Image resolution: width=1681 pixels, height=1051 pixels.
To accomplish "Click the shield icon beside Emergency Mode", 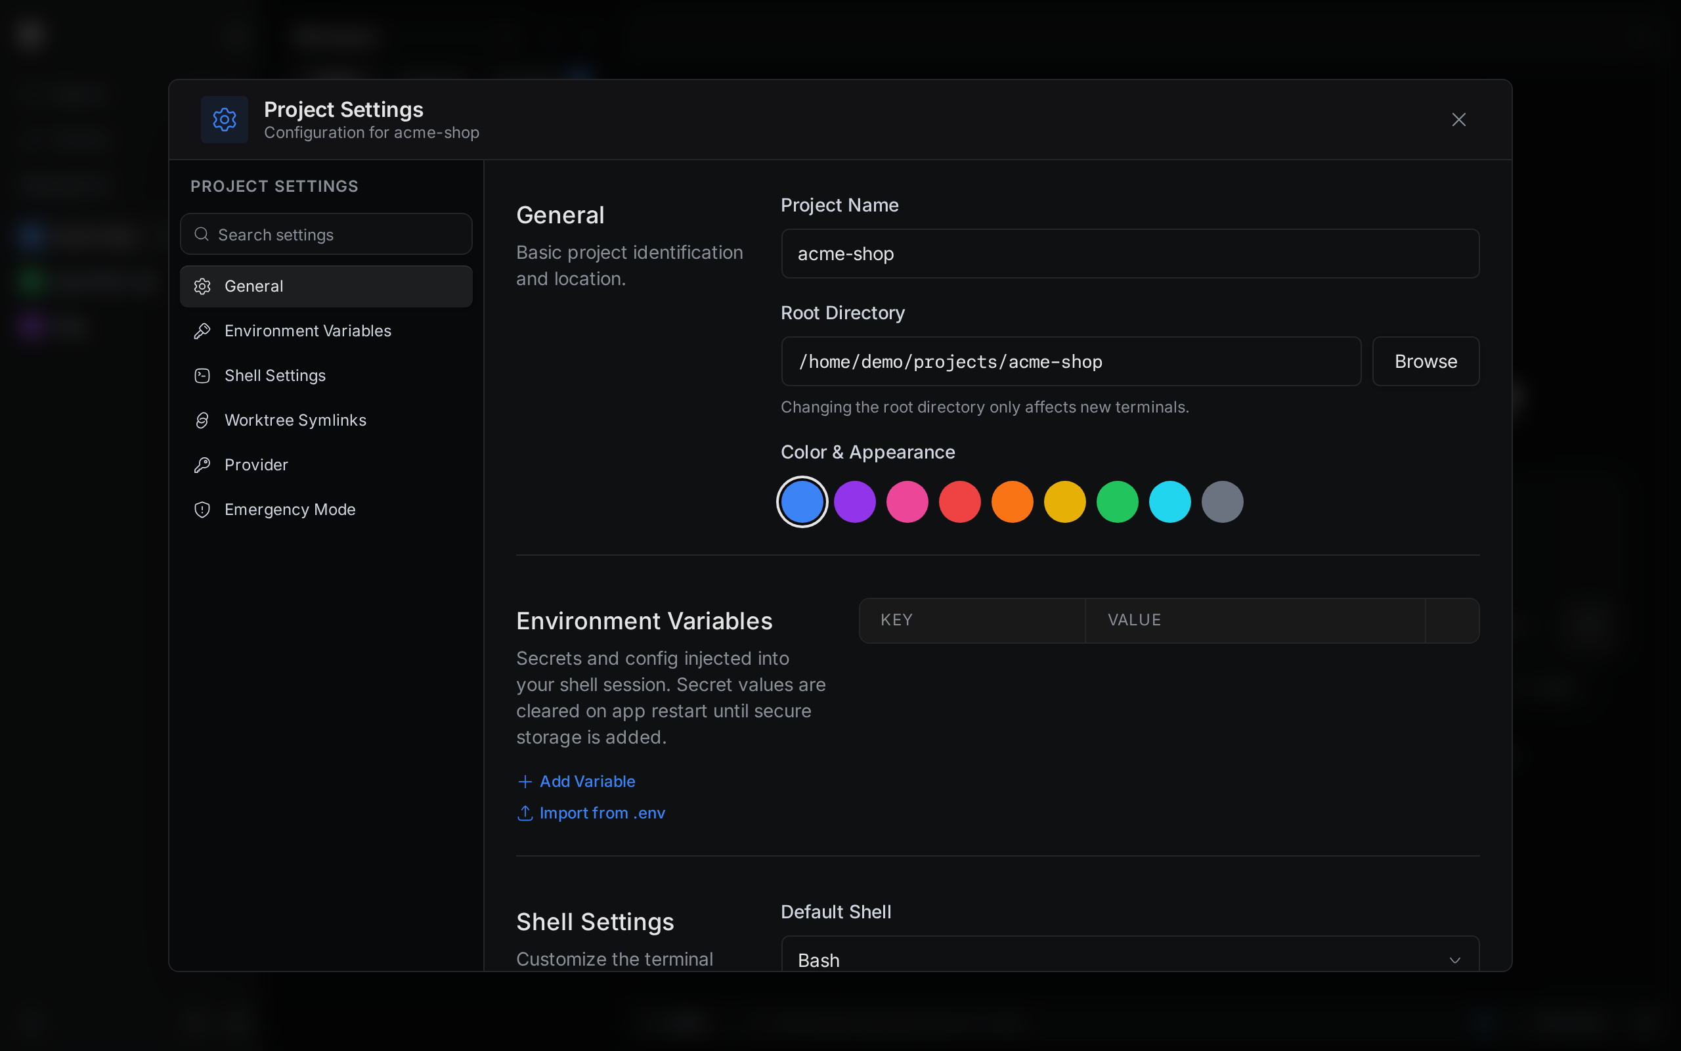I will [x=202, y=510].
